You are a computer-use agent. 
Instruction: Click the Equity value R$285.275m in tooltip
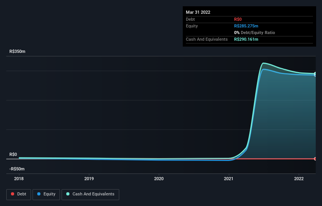(x=246, y=26)
